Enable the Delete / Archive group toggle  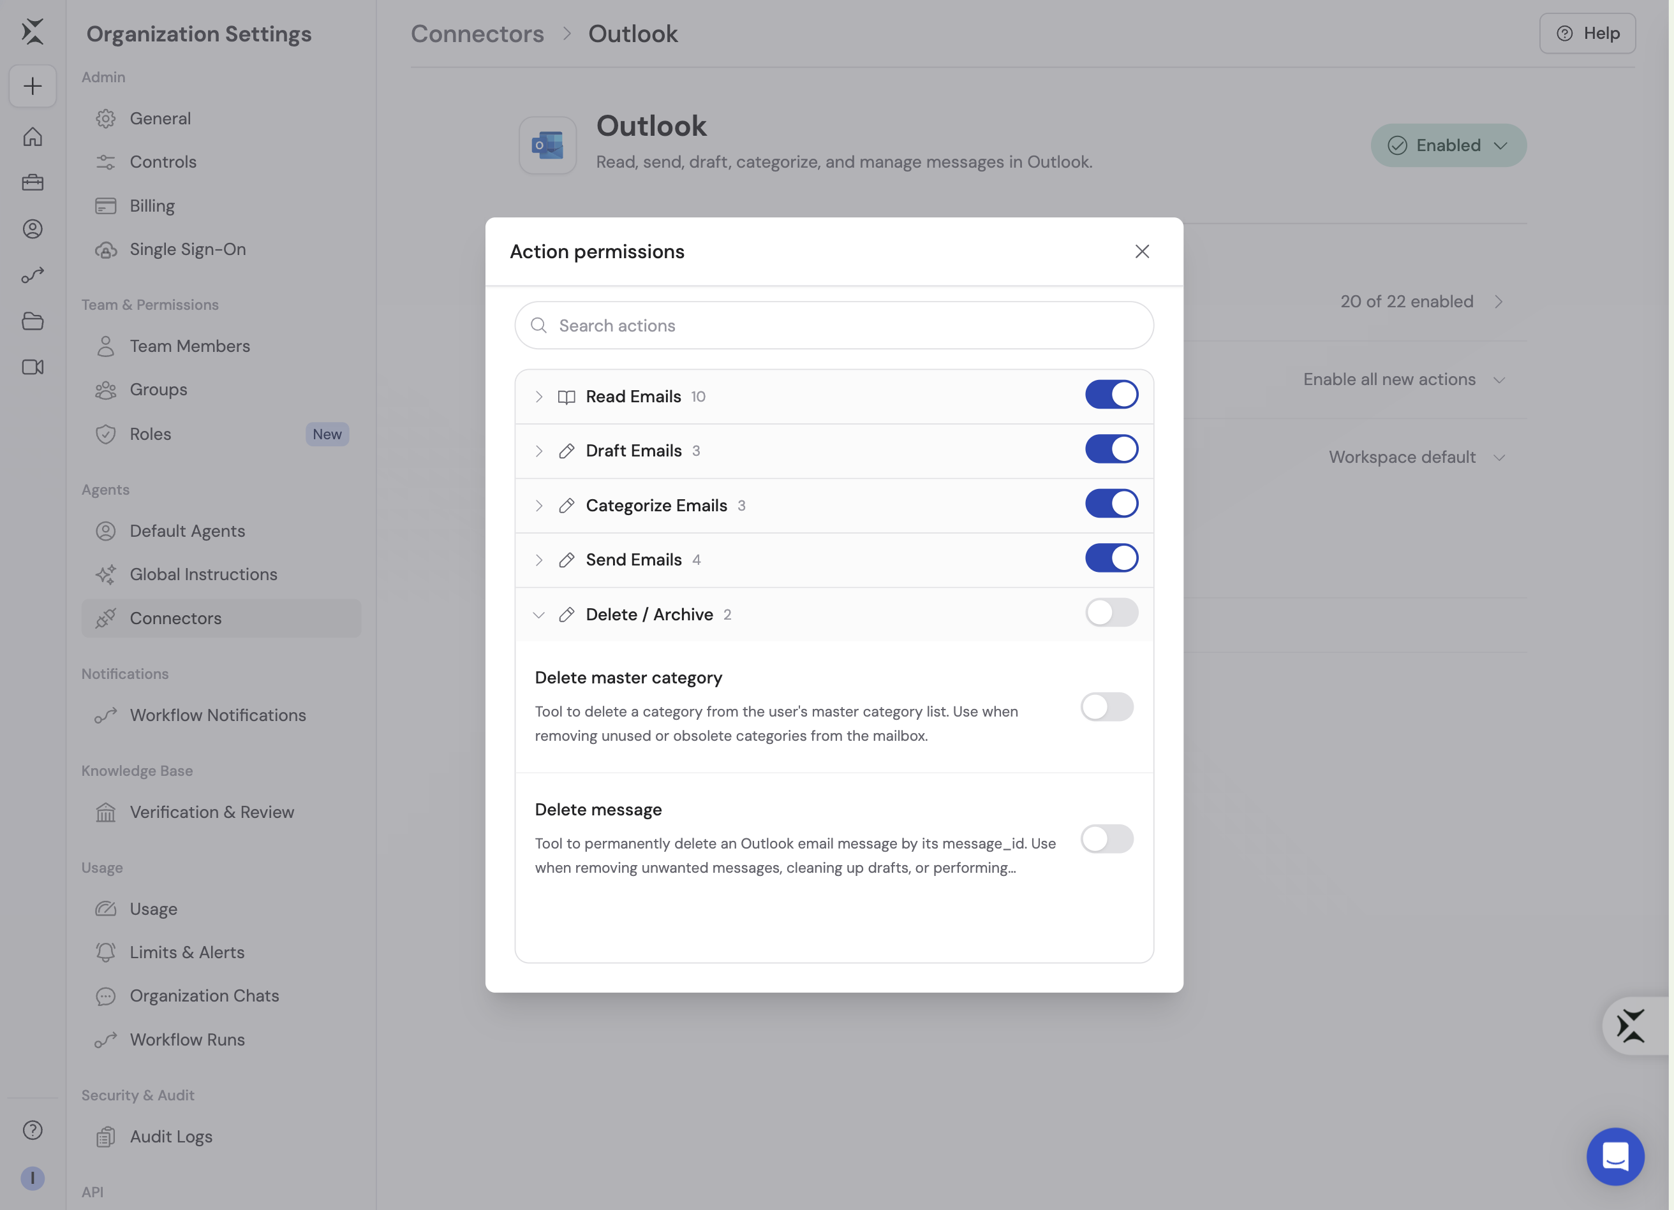click(x=1111, y=613)
